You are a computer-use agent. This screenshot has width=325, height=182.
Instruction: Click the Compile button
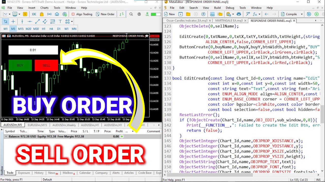pos(289,14)
